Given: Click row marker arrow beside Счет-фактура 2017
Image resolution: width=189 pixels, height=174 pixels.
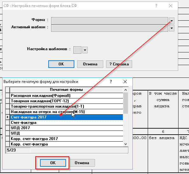Looking at the screenshot, I should [8, 117].
